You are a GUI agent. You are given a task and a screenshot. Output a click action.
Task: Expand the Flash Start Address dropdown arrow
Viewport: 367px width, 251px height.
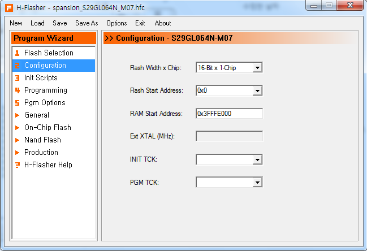[257, 91]
